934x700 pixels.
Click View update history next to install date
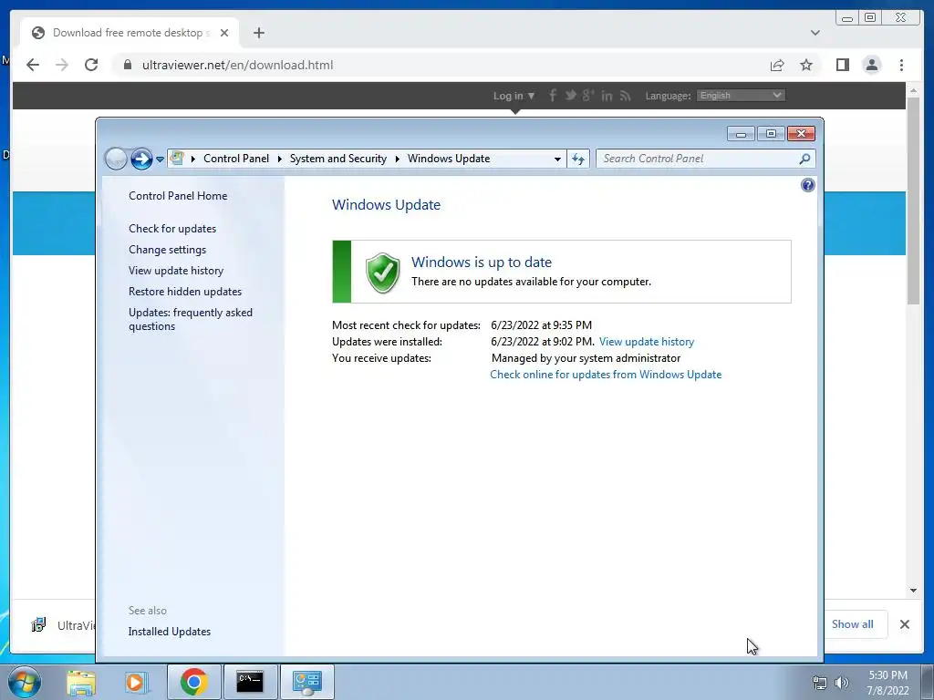pos(647,342)
